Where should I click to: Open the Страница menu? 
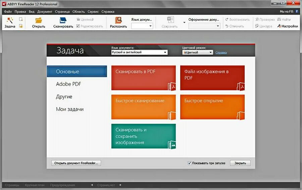(x=62, y=11)
